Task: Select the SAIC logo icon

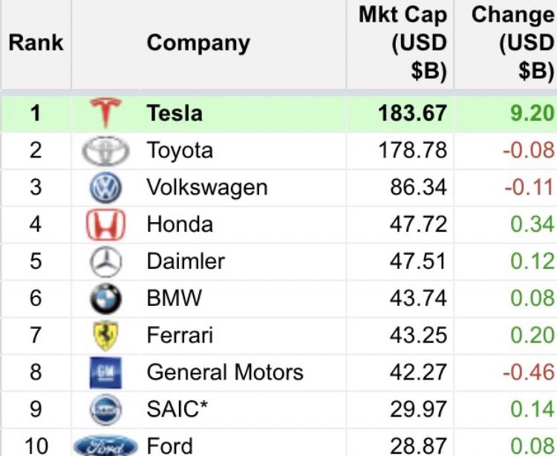Action: 105,410
